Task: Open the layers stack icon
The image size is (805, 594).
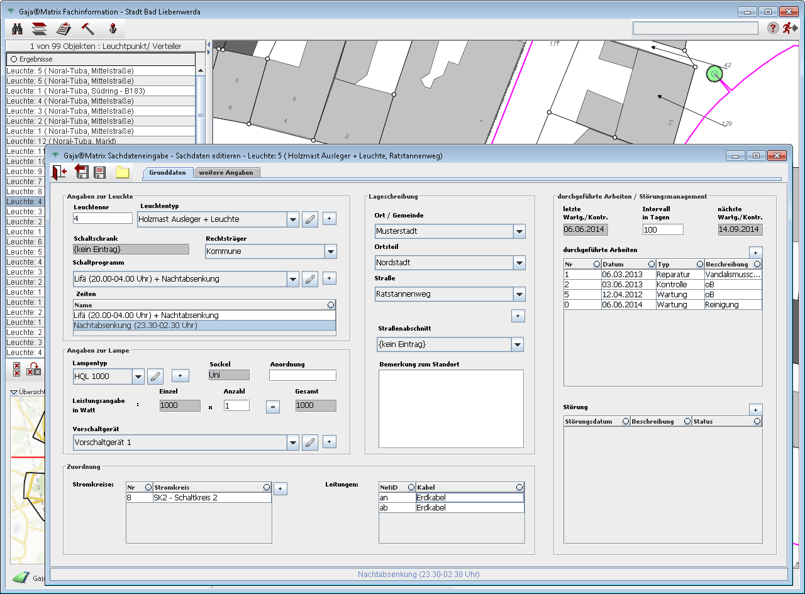Action: click(x=40, y=28)
